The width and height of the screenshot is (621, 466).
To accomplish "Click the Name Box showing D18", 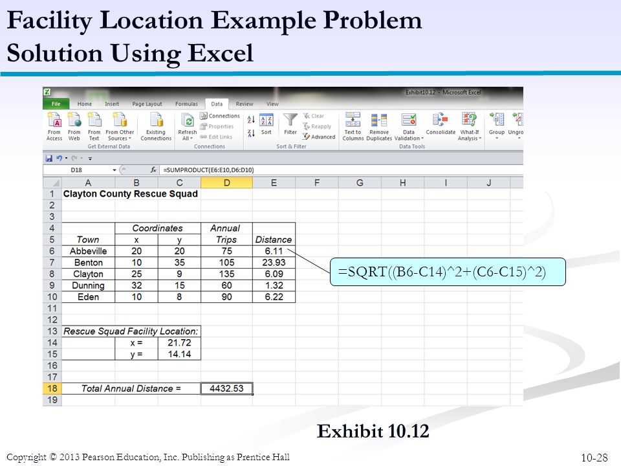I will (x=77, y=170).
